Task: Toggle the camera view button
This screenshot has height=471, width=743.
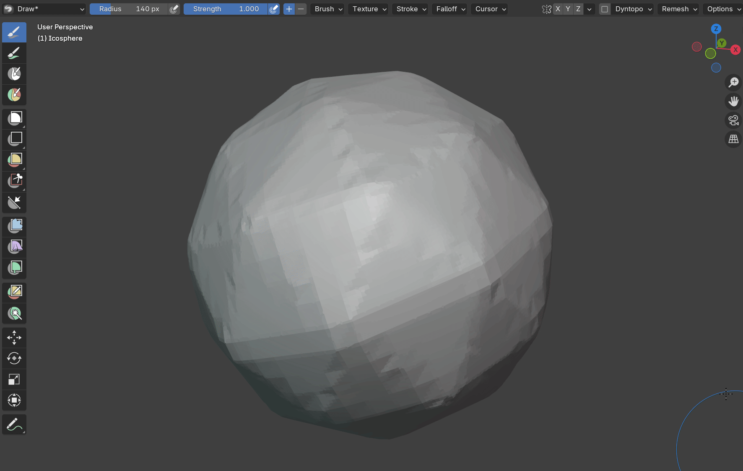Action: 733,120
